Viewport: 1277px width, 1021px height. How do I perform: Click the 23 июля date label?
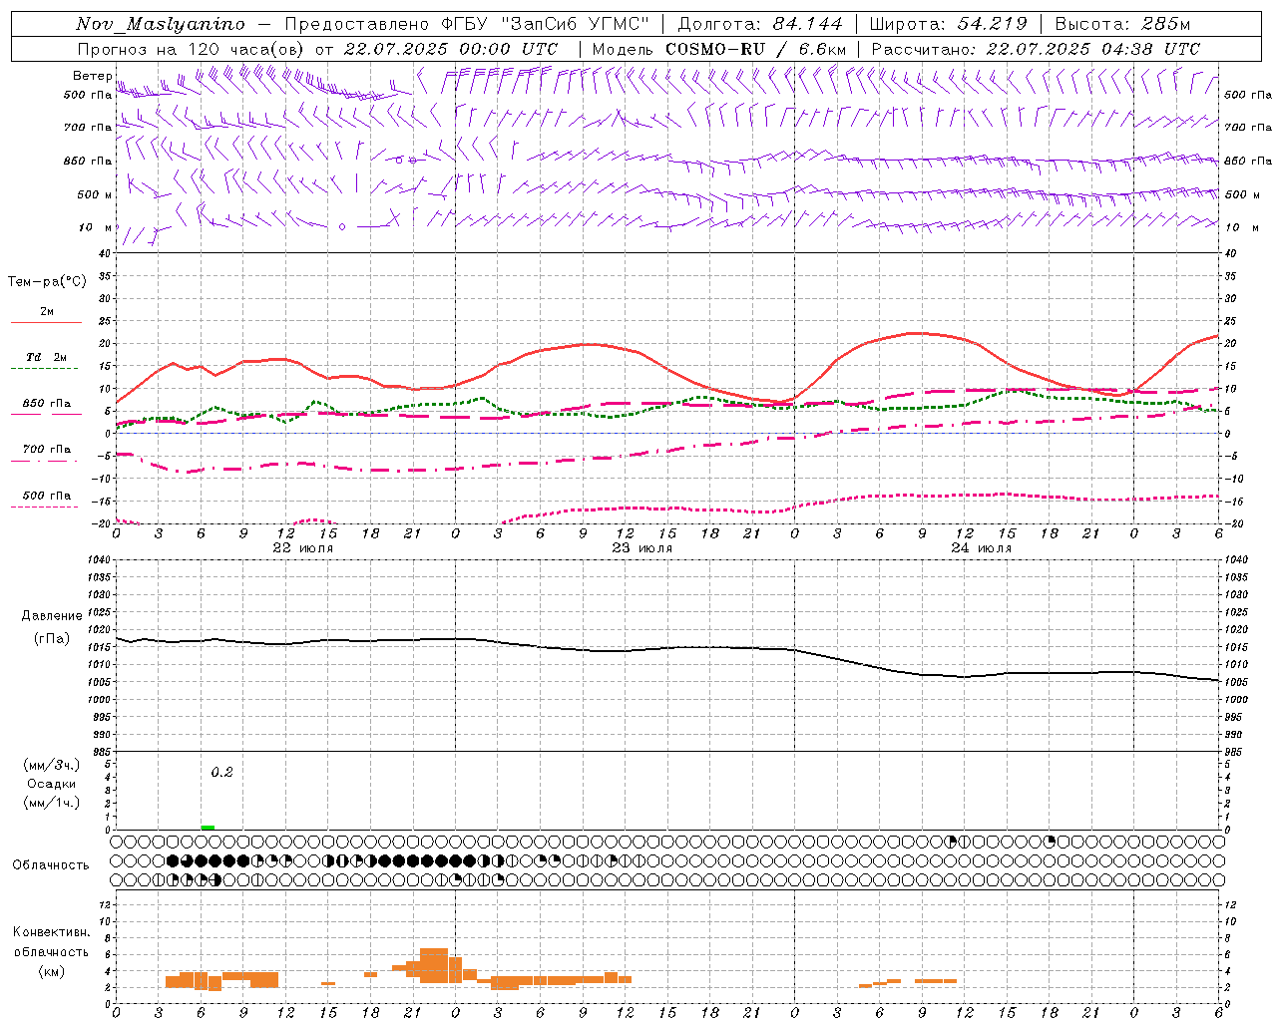point(641,548)
